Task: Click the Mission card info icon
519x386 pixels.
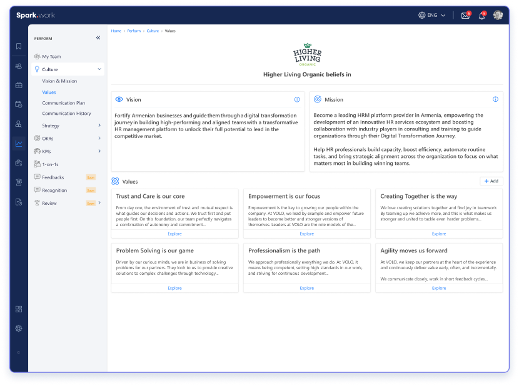Action: click(x=495, y=99)
